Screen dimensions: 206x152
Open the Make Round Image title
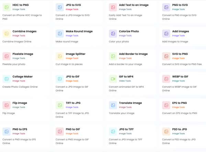coord(79,31)
